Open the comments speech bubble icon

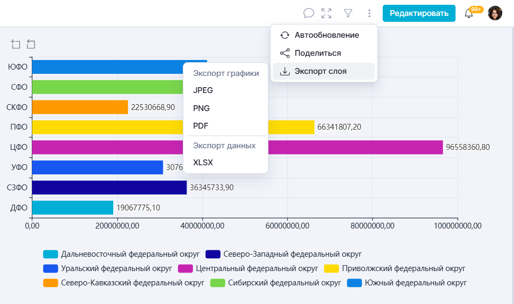(308, 13)
